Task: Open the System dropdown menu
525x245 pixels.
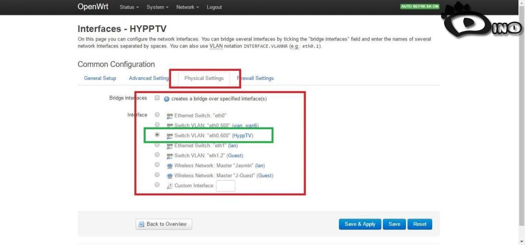Action: click(157, 7)
